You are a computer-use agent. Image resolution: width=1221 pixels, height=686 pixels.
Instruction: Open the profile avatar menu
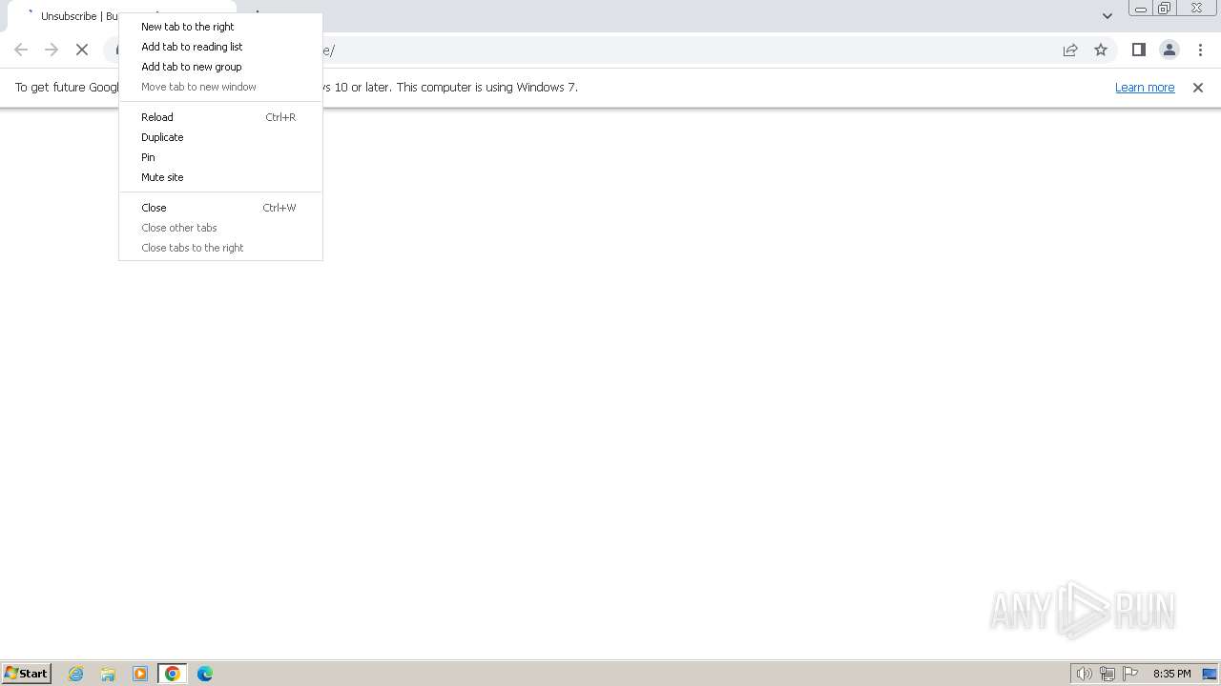[x=1169, y=50]
